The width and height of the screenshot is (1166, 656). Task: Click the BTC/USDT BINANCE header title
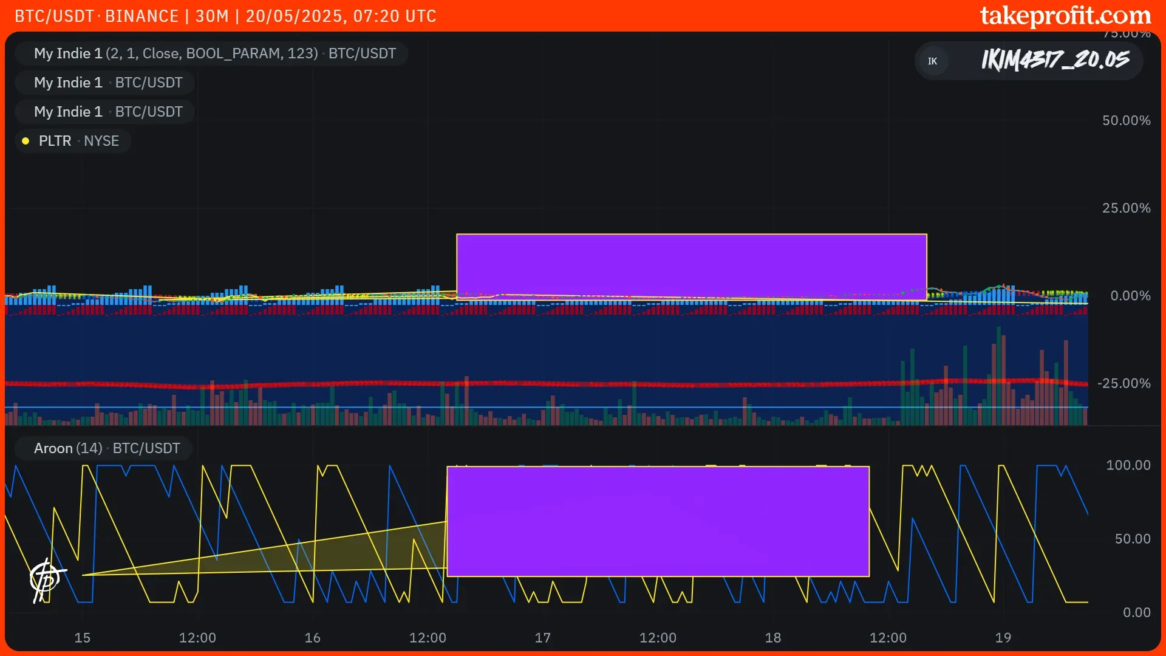point(96,16)
